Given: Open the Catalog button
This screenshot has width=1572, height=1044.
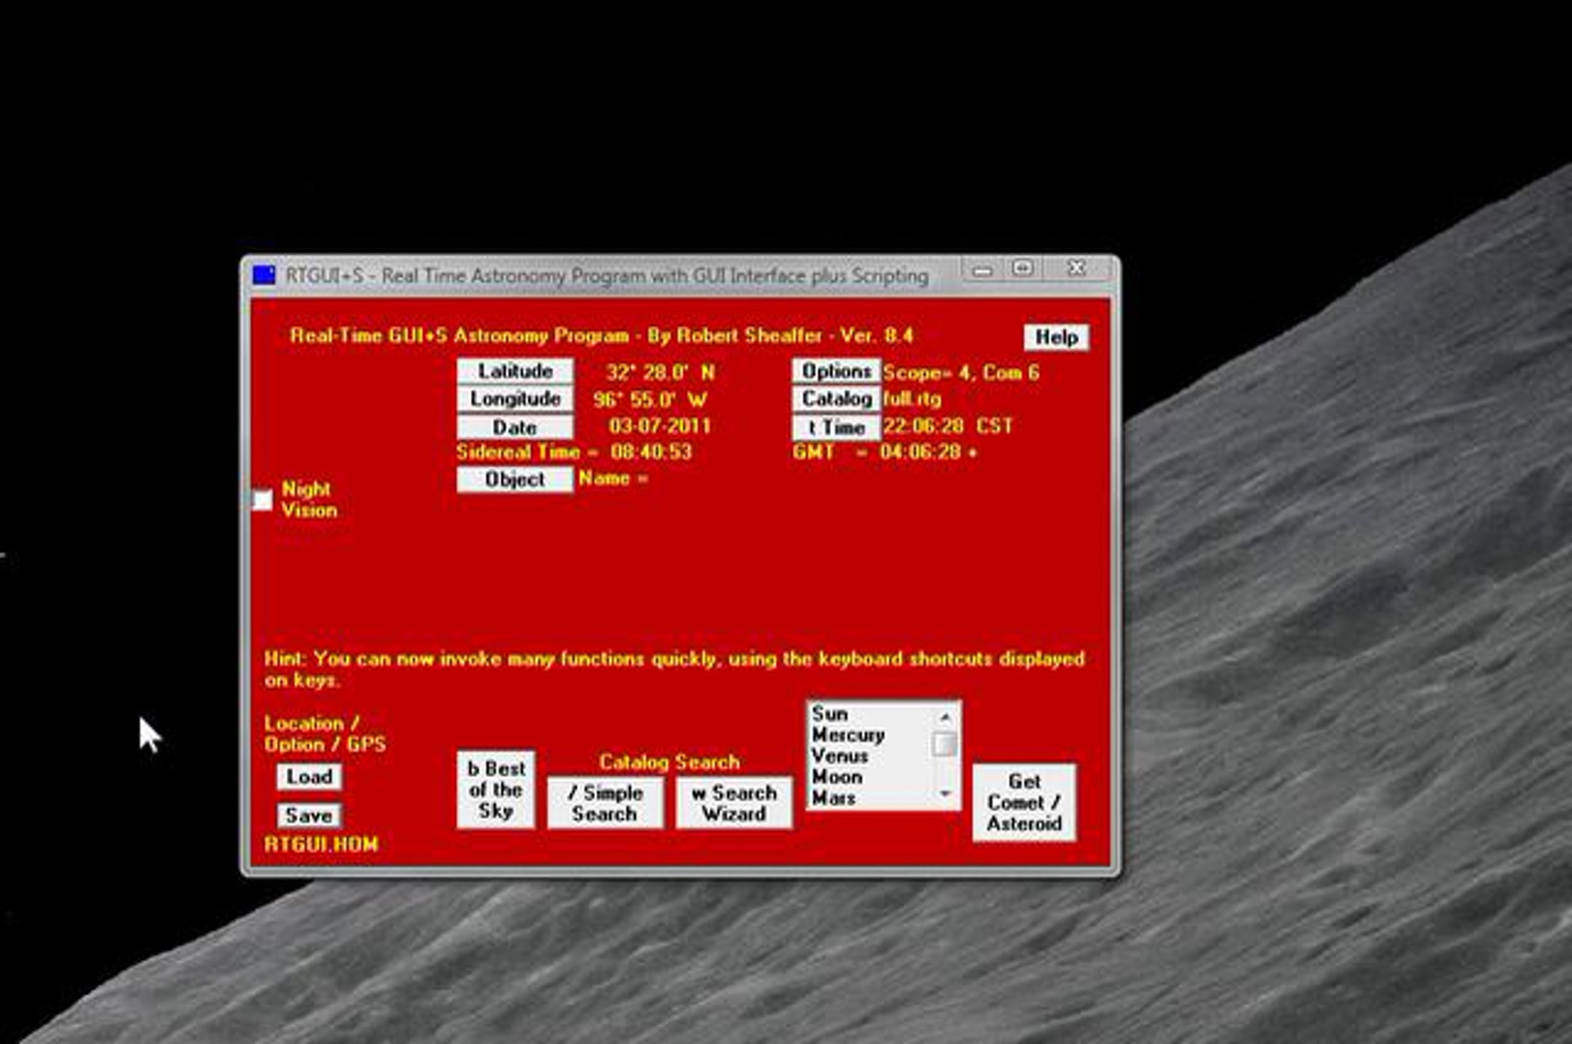Looking at the screenshot, I should tap(836, 399).
